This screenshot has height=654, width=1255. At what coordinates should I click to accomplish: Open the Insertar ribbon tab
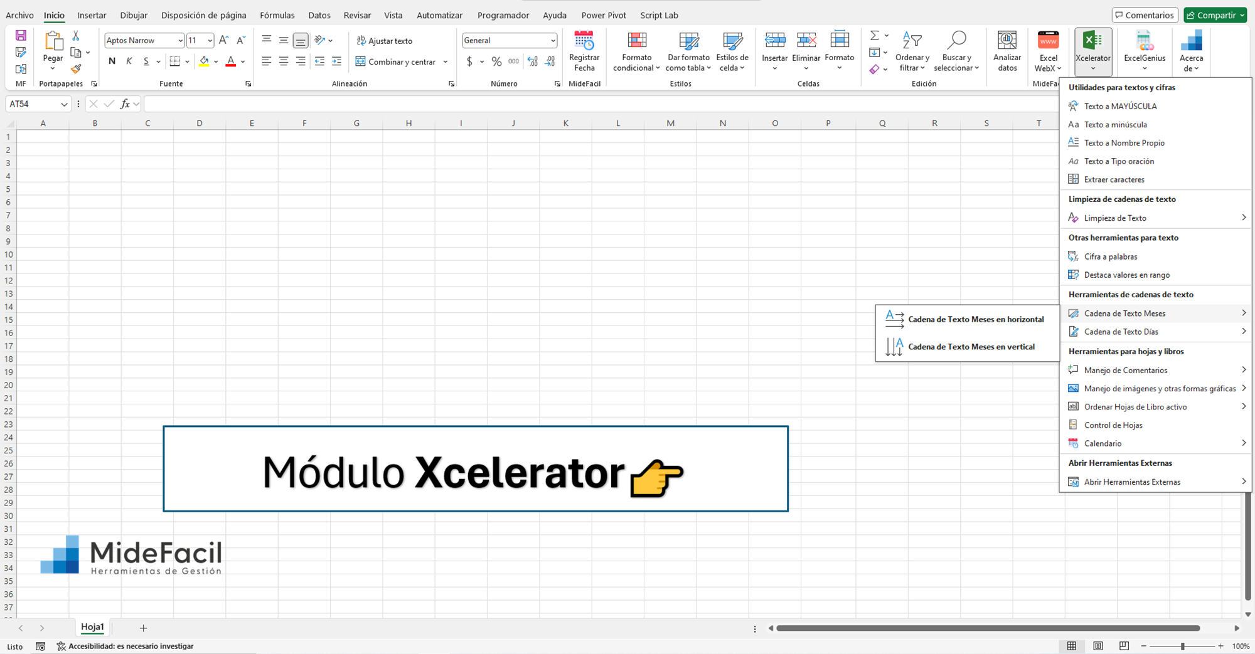[92, 15]
